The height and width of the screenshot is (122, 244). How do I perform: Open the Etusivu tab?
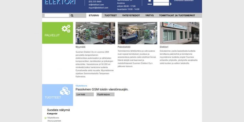tap(94, 15)
